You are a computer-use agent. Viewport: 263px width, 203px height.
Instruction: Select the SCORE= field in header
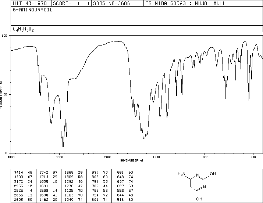[x=71, y=3]
